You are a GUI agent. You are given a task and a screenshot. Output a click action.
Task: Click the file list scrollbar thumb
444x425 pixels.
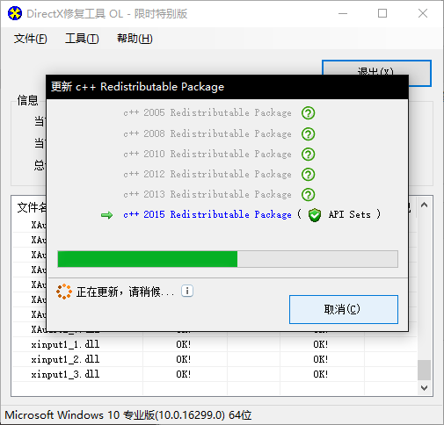[424, 370]
